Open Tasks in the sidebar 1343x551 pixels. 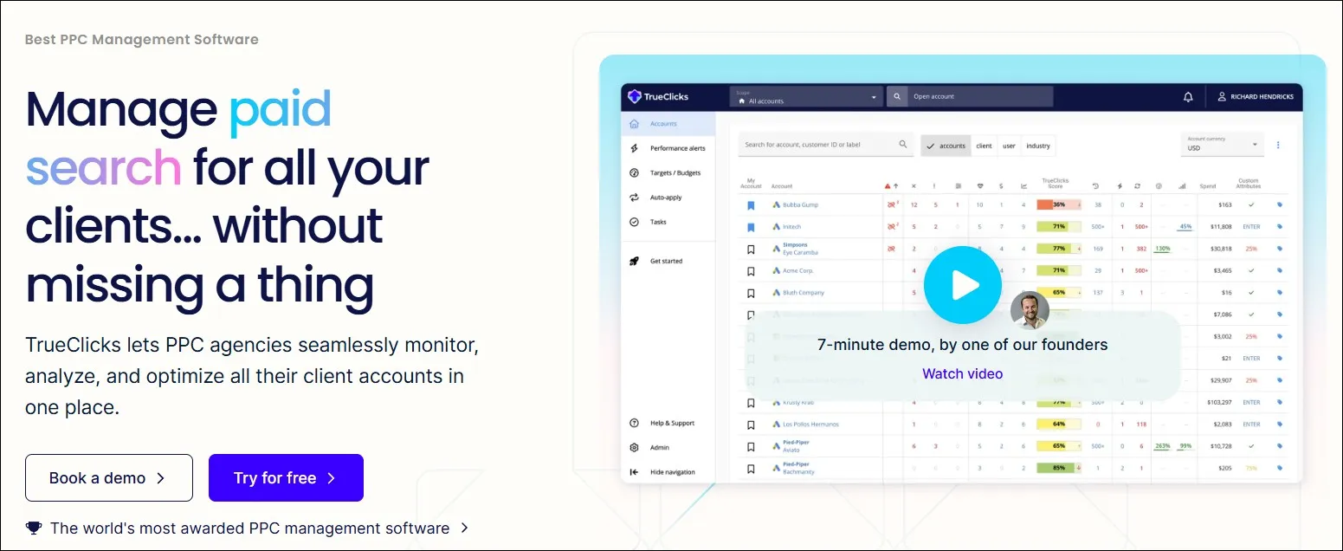tap(668, 222)
